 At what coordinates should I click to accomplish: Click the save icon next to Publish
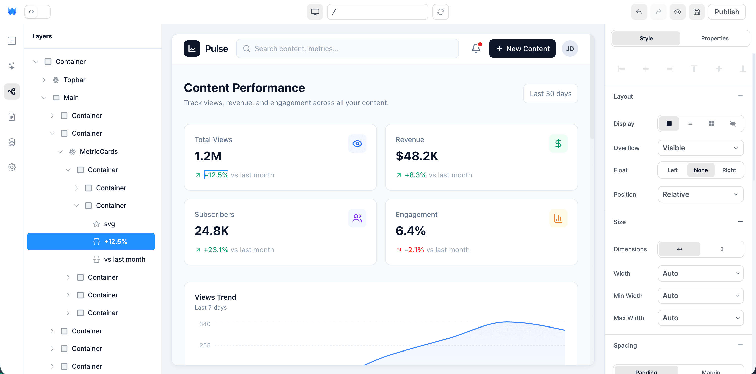tap(697, 12)
